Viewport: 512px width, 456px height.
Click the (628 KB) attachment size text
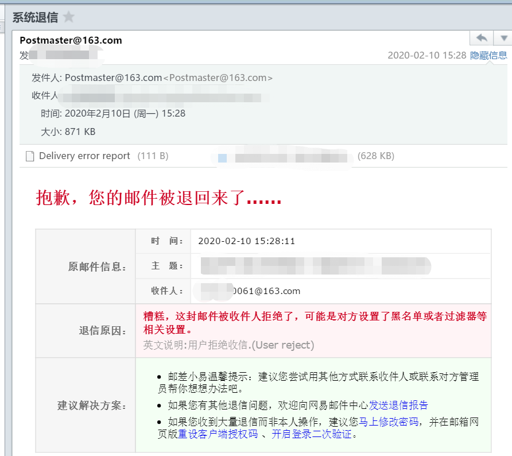tap(376, 156)
